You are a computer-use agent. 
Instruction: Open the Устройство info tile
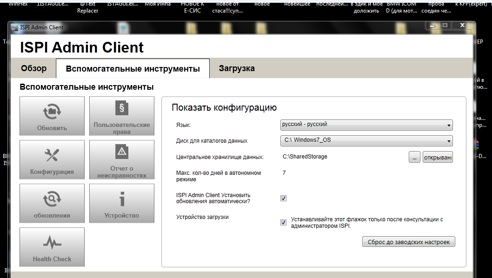pos(122,203)
